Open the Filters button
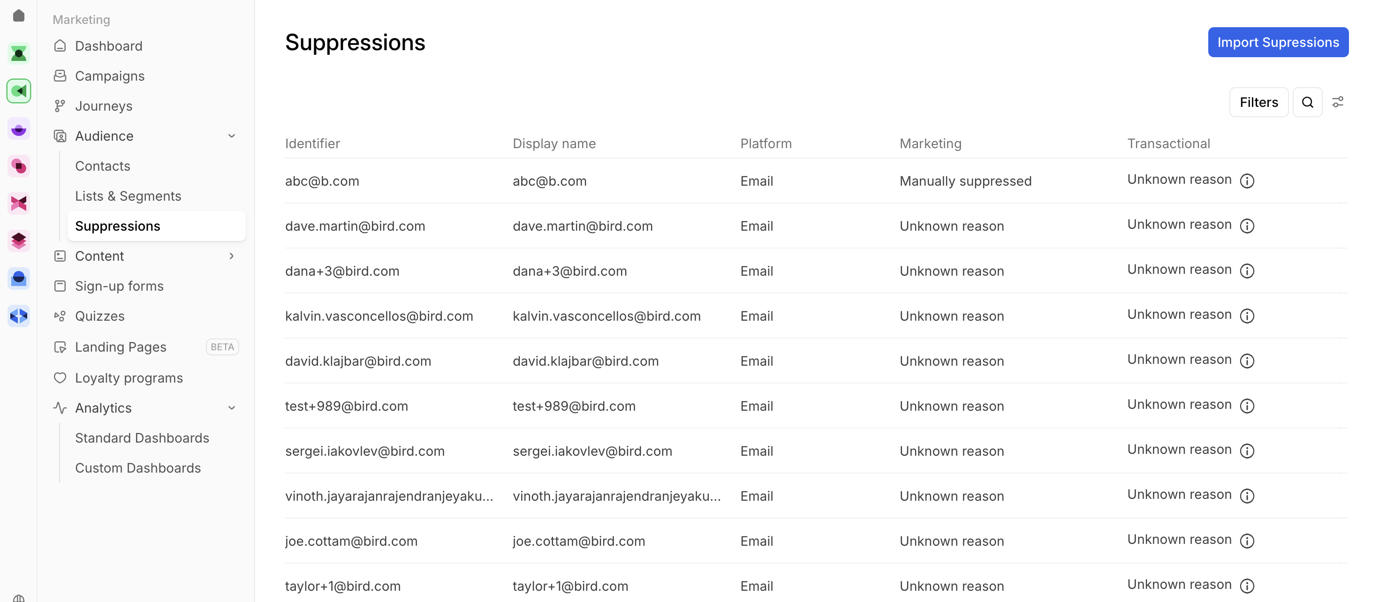This screenshot has height=602, width=1379. coord(1258,102)
